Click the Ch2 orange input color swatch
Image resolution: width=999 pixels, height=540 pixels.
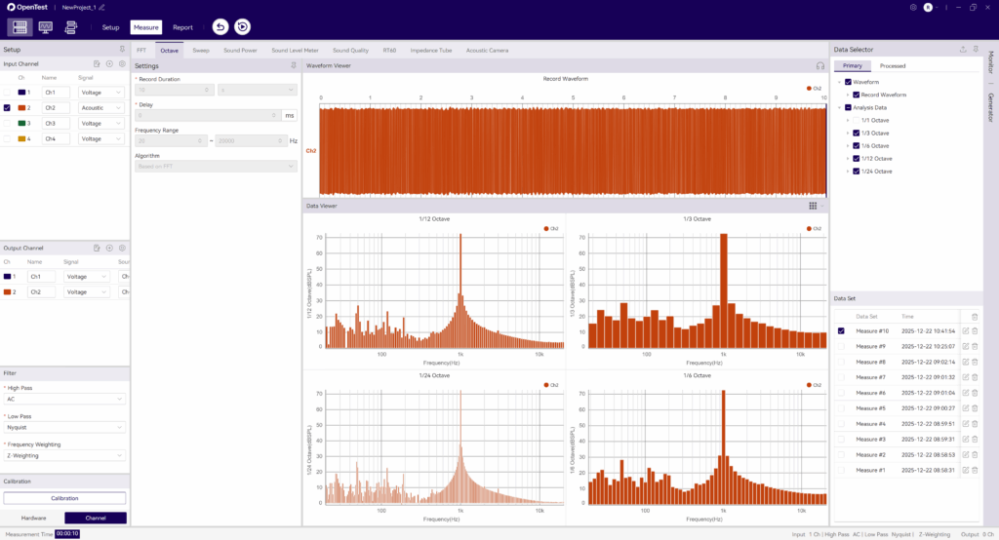21,108
